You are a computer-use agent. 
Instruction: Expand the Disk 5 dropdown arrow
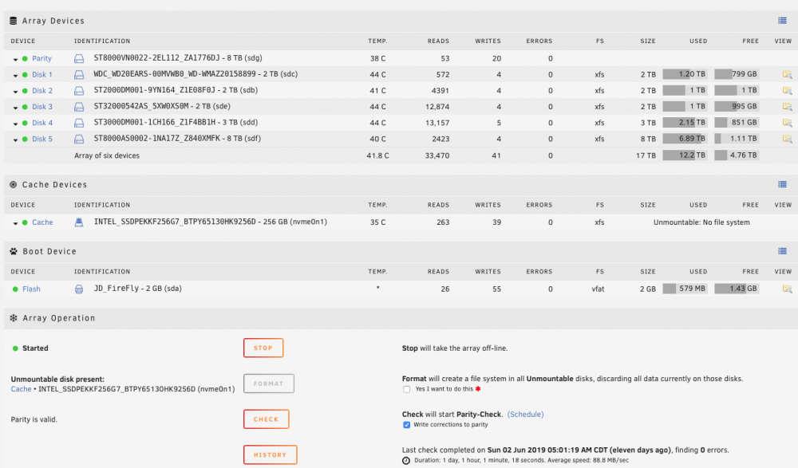15,140
